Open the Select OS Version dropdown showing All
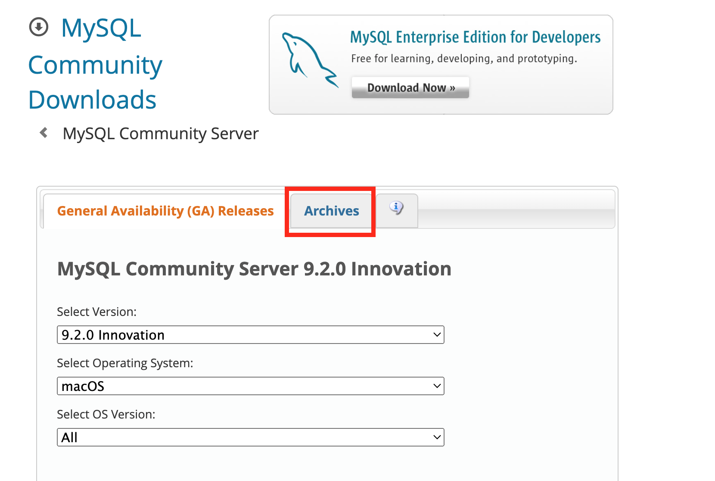This screenshot has width=715, height=481. tap(250, 437)
